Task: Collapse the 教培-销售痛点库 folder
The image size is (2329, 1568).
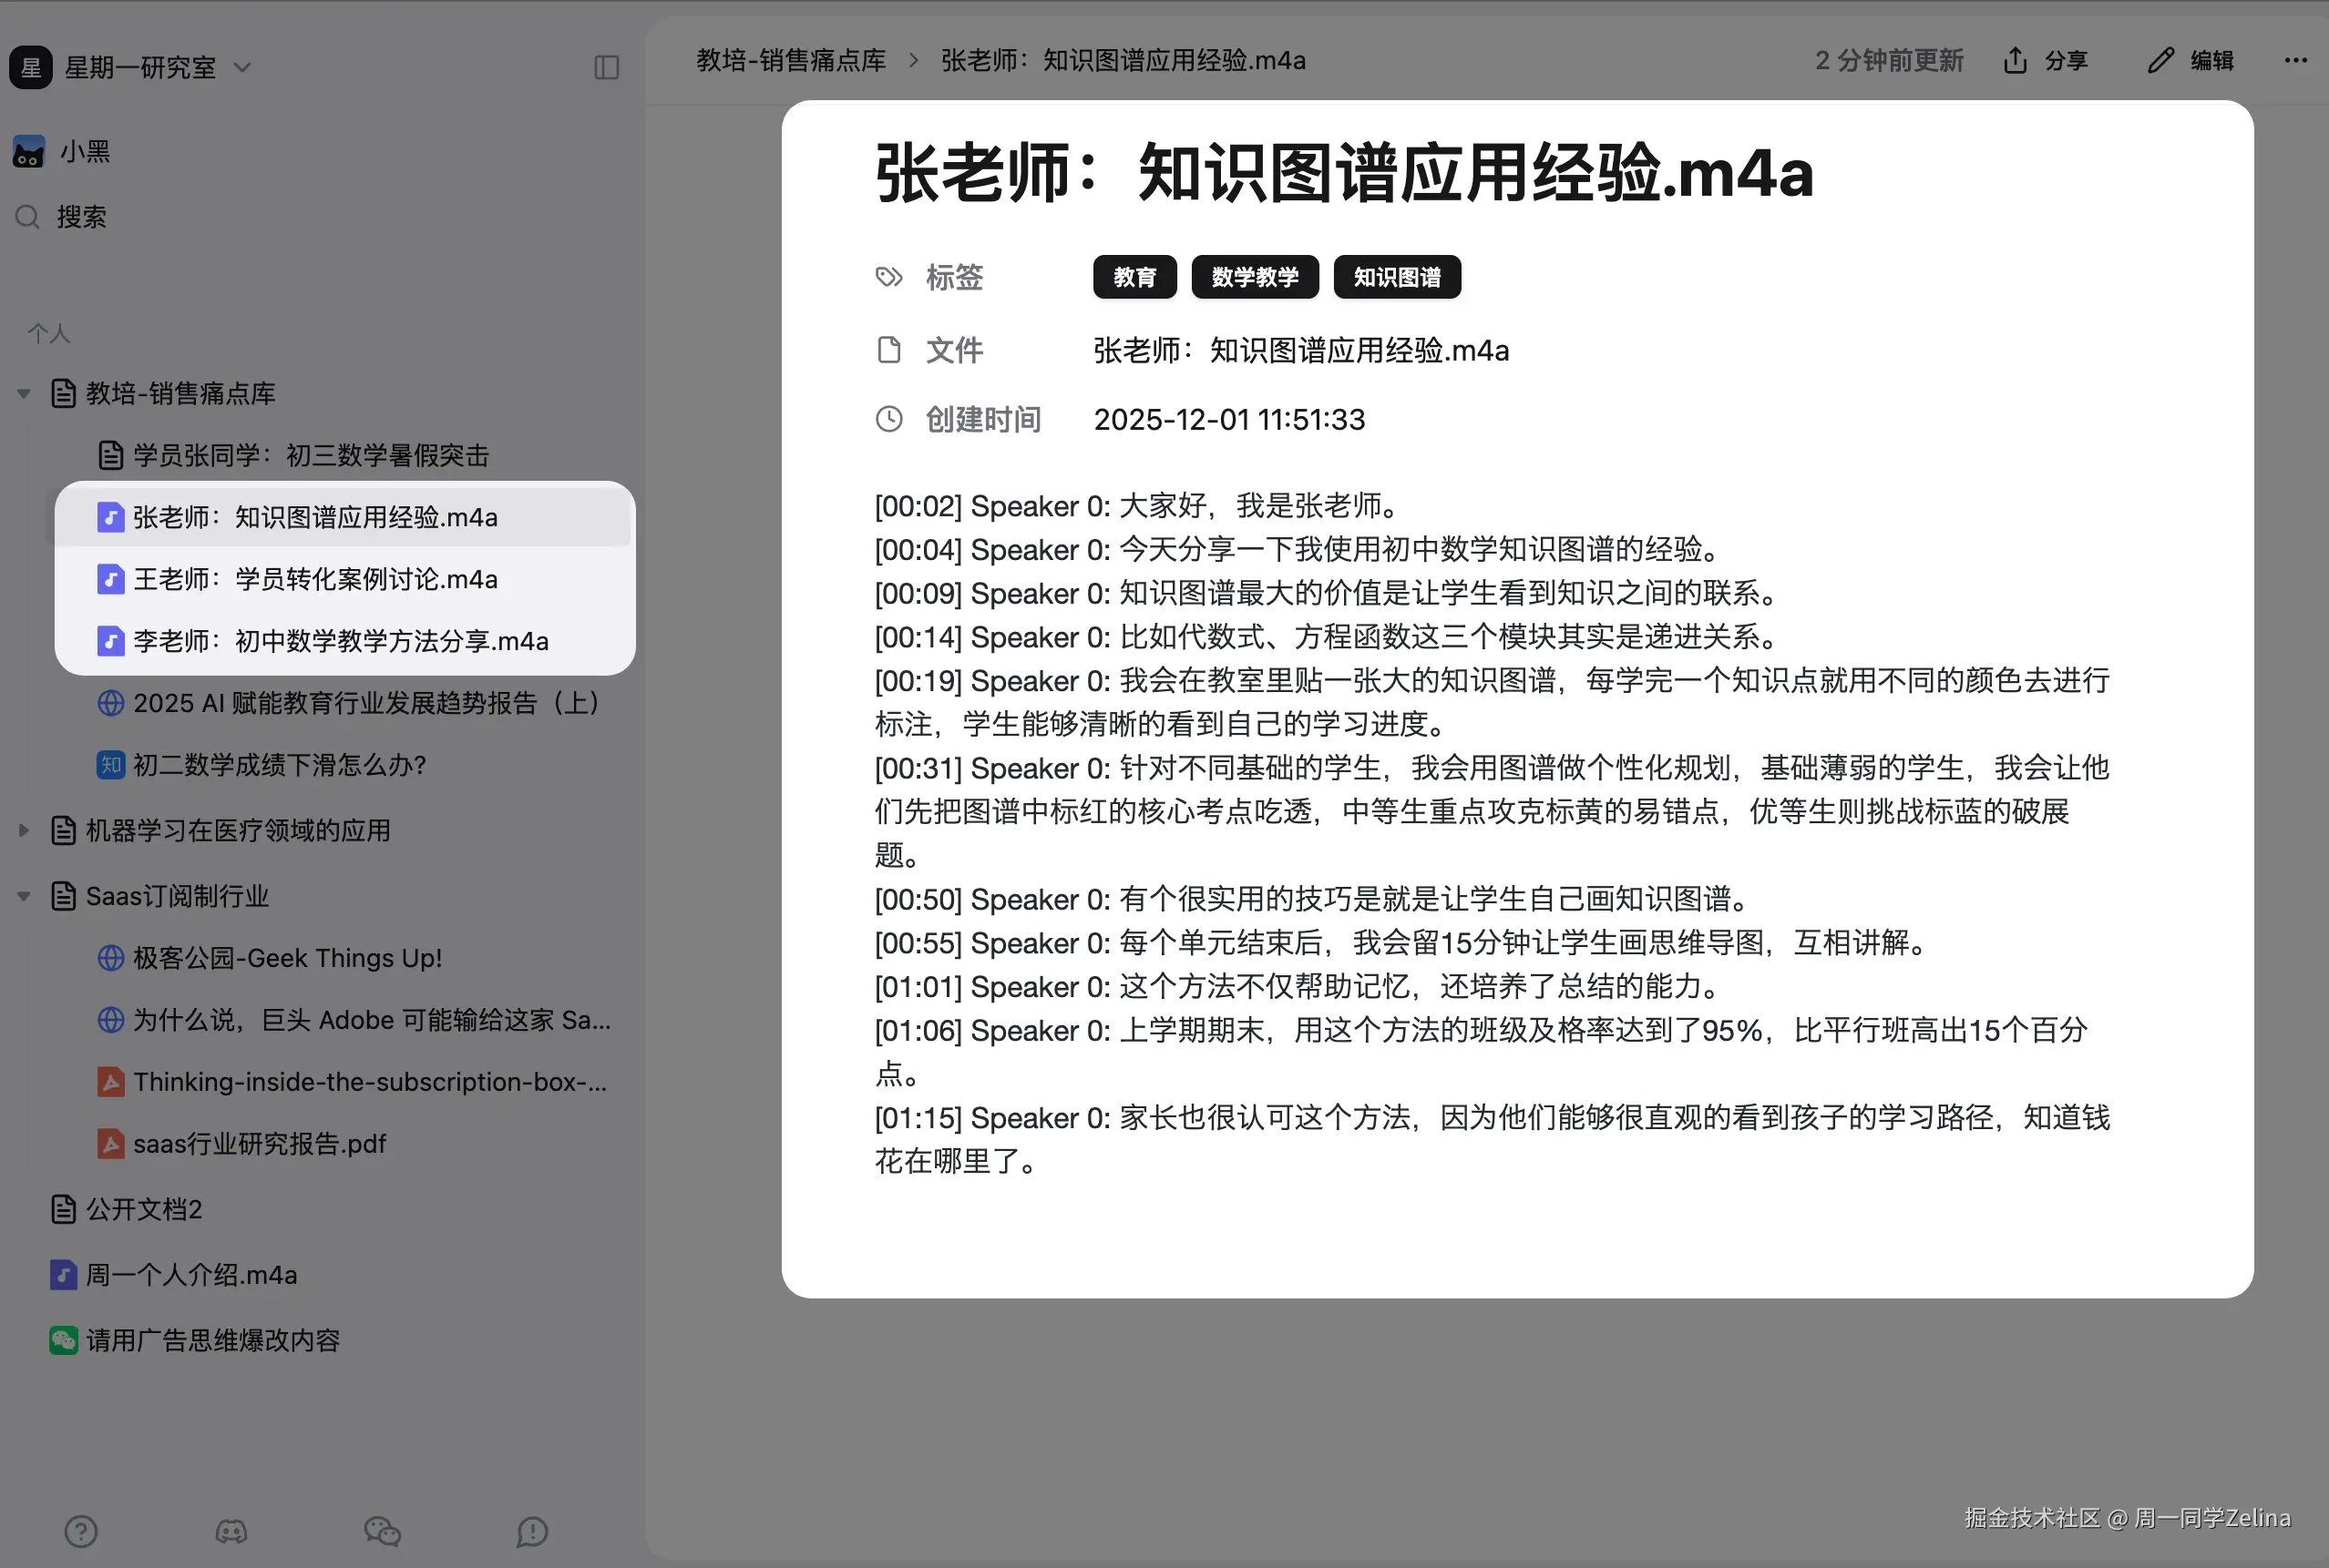Action: [x=24, y=393]
